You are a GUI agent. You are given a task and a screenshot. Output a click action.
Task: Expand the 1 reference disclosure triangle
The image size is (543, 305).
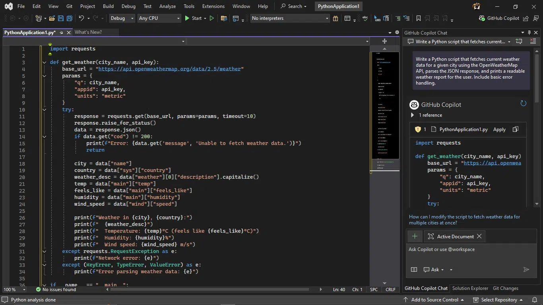(x=412, y=115)
